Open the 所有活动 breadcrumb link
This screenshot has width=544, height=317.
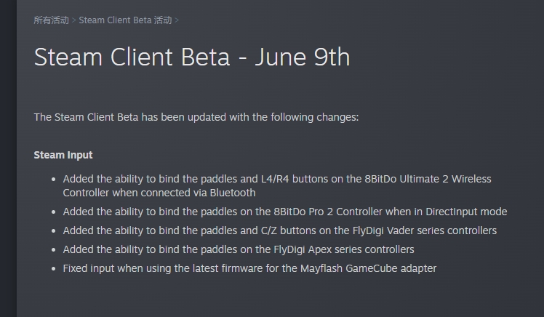(52, 20)
